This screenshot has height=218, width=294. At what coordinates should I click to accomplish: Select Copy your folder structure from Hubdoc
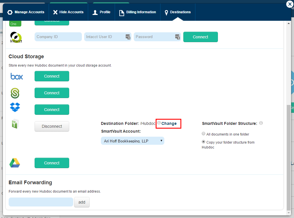203,142
